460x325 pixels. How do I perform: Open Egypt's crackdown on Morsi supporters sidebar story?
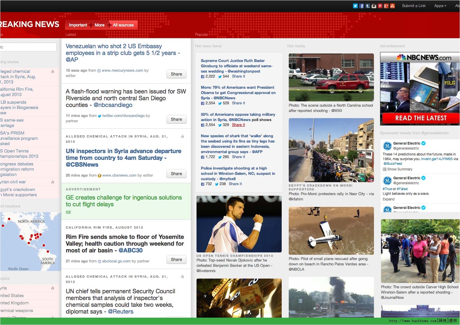coord(19,192)
